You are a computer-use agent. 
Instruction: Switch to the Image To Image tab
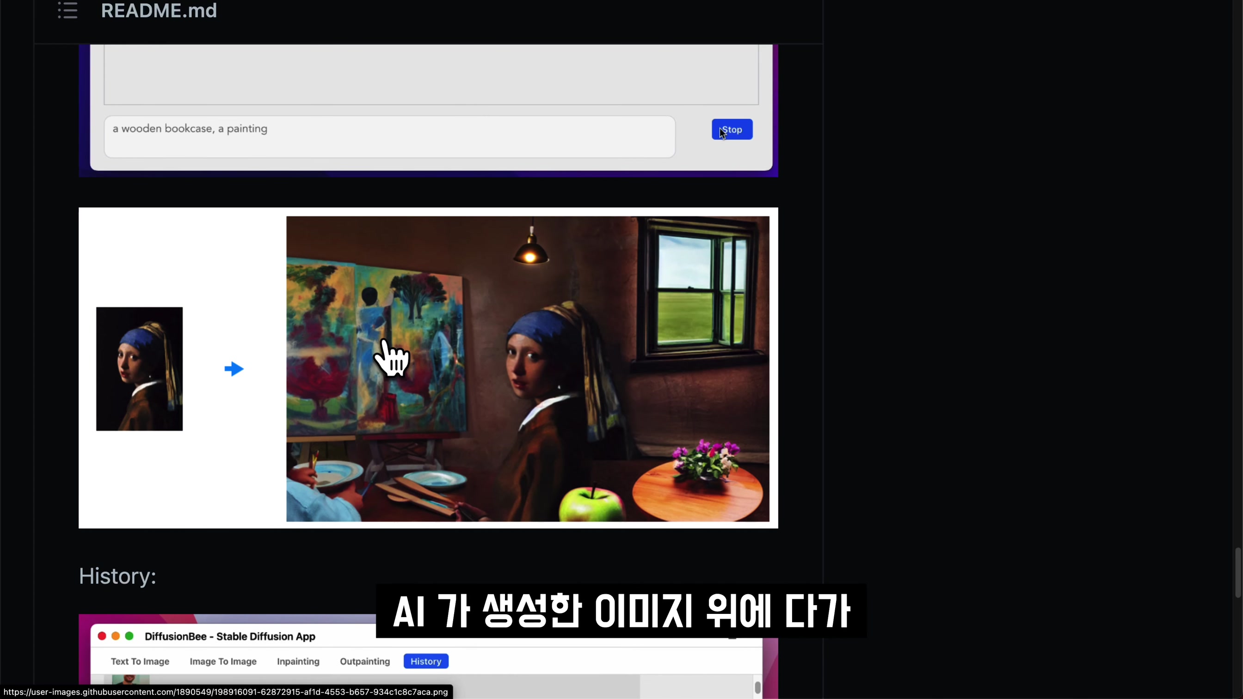click(x=223, y=662)
